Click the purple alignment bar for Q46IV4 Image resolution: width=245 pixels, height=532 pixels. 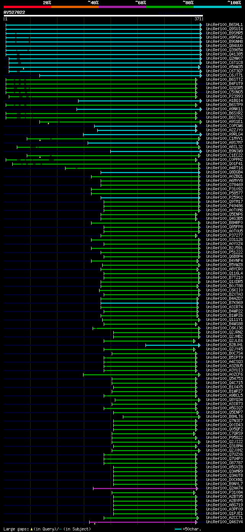click(x=143, y=522)
